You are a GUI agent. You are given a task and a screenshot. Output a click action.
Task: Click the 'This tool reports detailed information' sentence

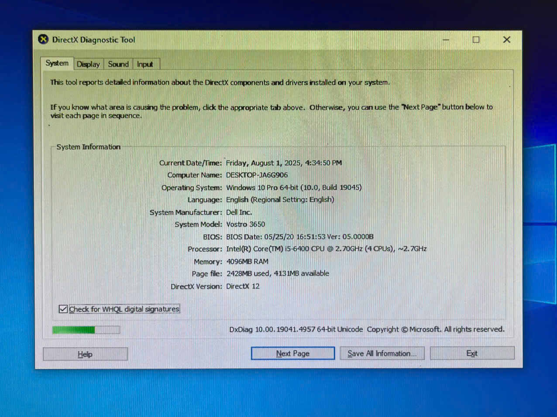pyautogui.click(x=220, y=82)
